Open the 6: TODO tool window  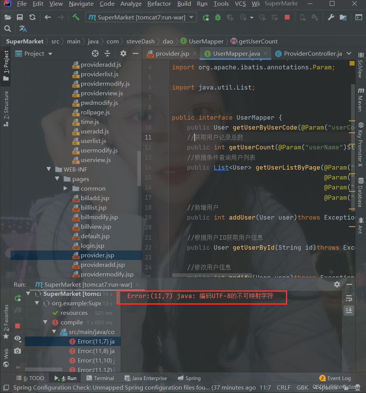pyautogui.click(x=30, y=378)
